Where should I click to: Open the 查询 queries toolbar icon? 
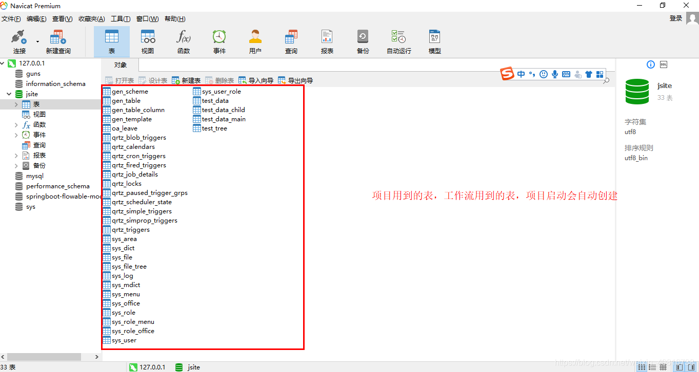tap(291, 41)
